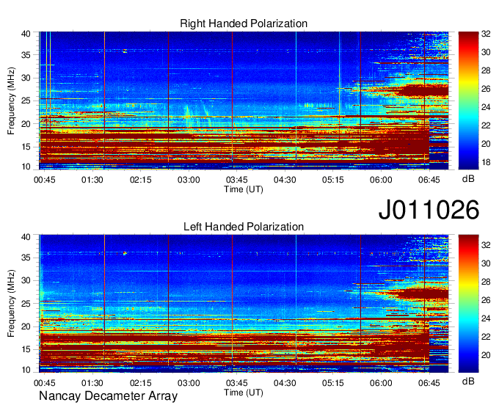This screenshot has width=499, height=405.
Task: Click the "15" frequency tick on the top plot
Action: [26, 147]
